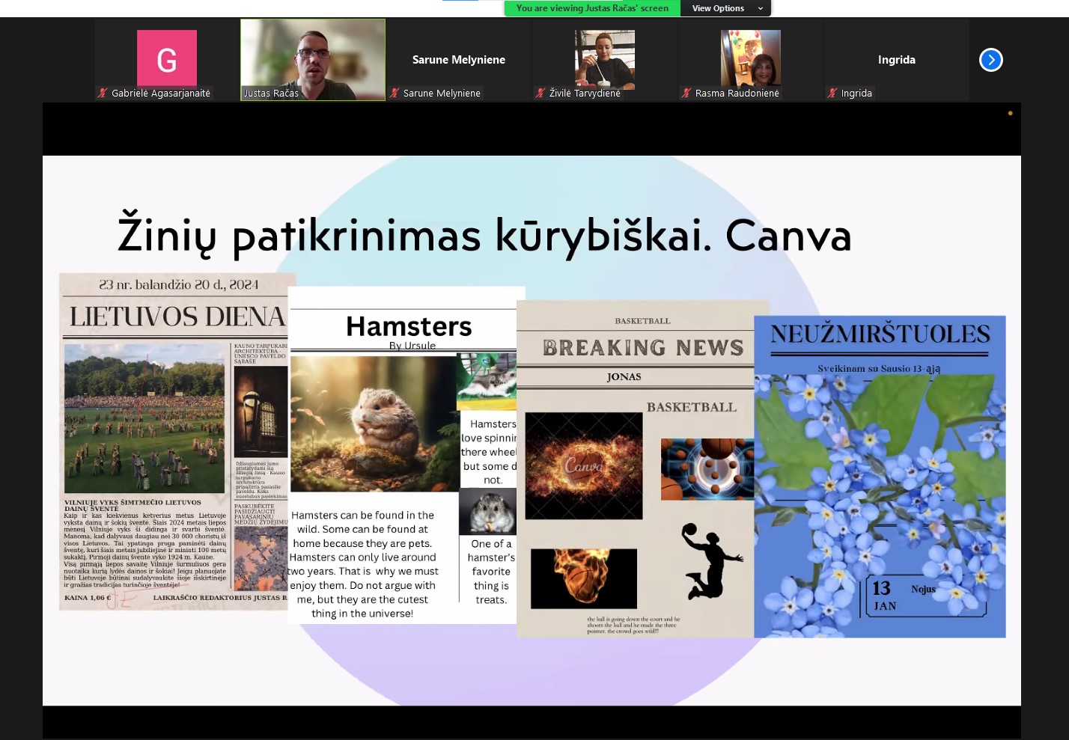The image size is (1069, 740).
Task: Click the Justas Račas name label
Action: tap(271, 94)
